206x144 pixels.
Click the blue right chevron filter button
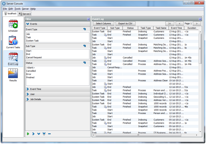pyautogui.click(x=33, y=134)
